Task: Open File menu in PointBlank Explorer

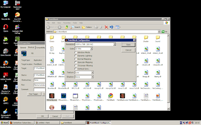Action: (x=48, y=23)
